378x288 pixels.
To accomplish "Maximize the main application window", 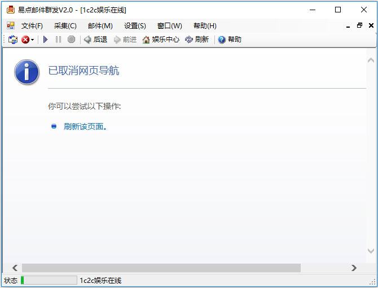I will (338, 10).
